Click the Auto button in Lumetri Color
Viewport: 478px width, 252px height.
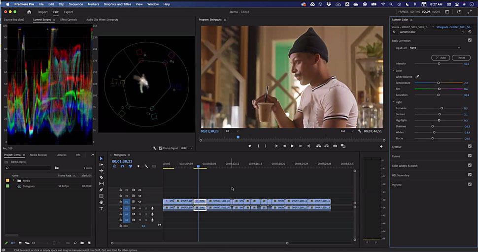[x=442, y=58]
